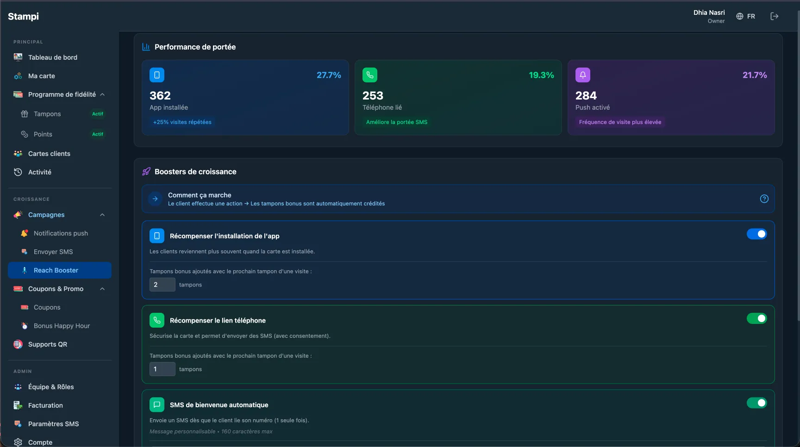Click the help question mark icon
Screen dimensions: 800x447
tap(764, 199)
